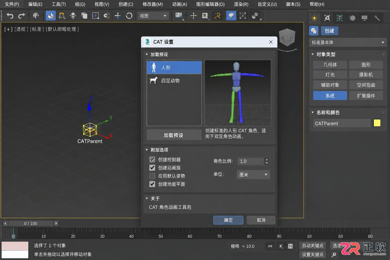Open the 文件(F) menu
This screenshot has height=260, width=390.
(12, 4)
